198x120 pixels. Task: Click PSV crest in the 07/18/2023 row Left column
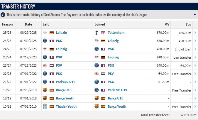click(x=45, y=65)
